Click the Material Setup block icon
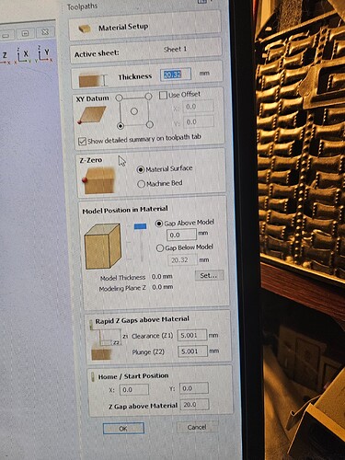This screenshot has height=460, width=345. point(85,29)
